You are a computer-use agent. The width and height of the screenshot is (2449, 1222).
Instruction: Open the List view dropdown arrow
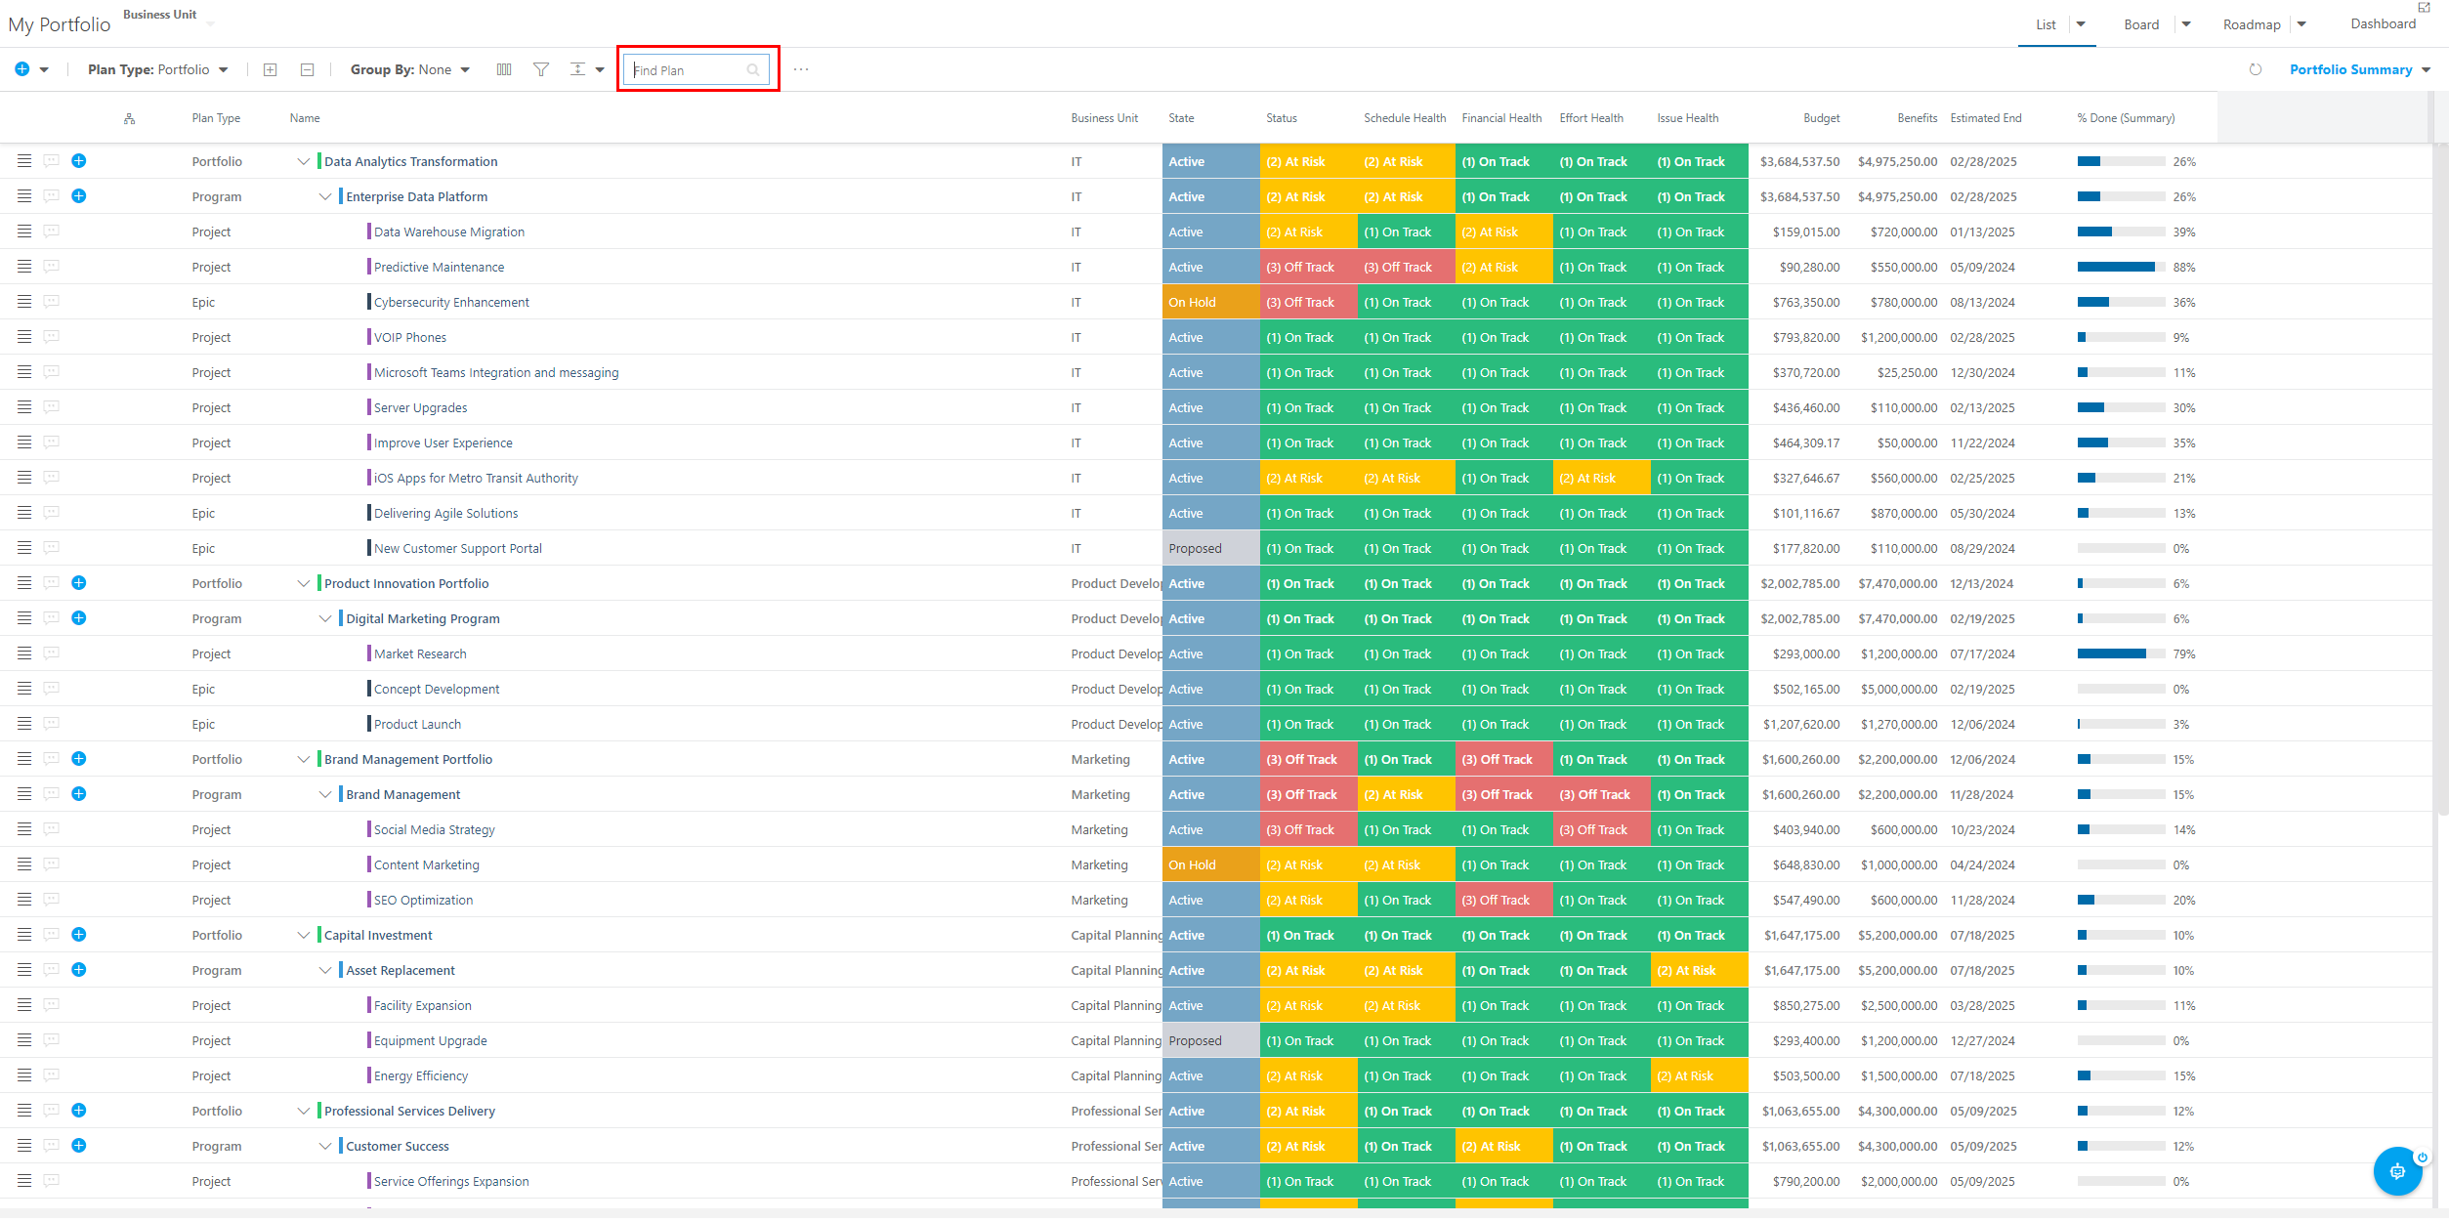coord(2081,24)
